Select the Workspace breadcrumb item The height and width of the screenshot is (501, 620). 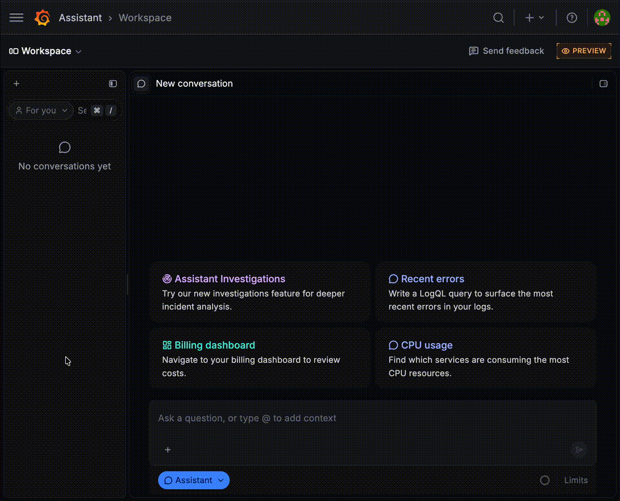point(145,18)
